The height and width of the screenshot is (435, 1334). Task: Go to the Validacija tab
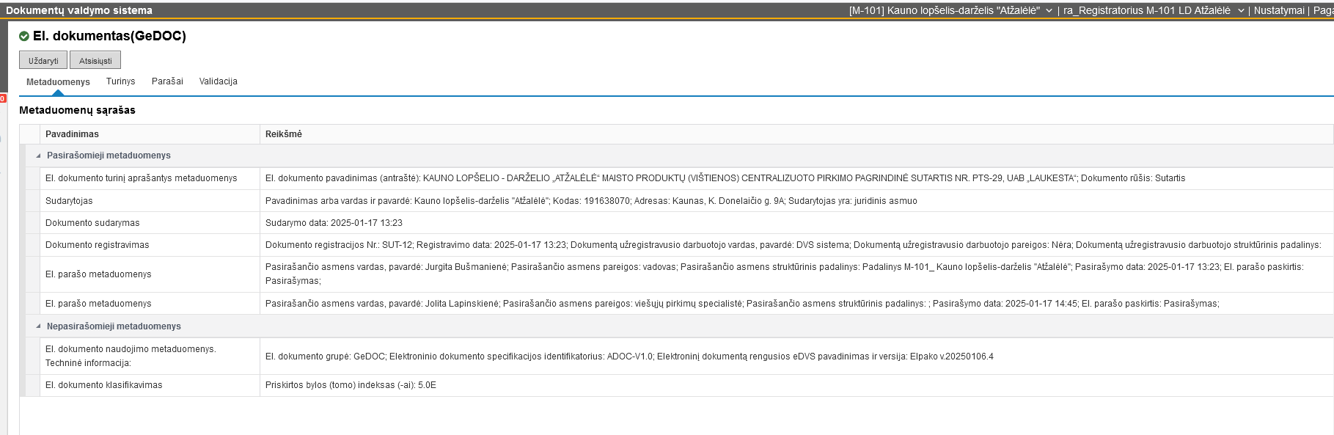pyautogui.click(x=218, y=81)
